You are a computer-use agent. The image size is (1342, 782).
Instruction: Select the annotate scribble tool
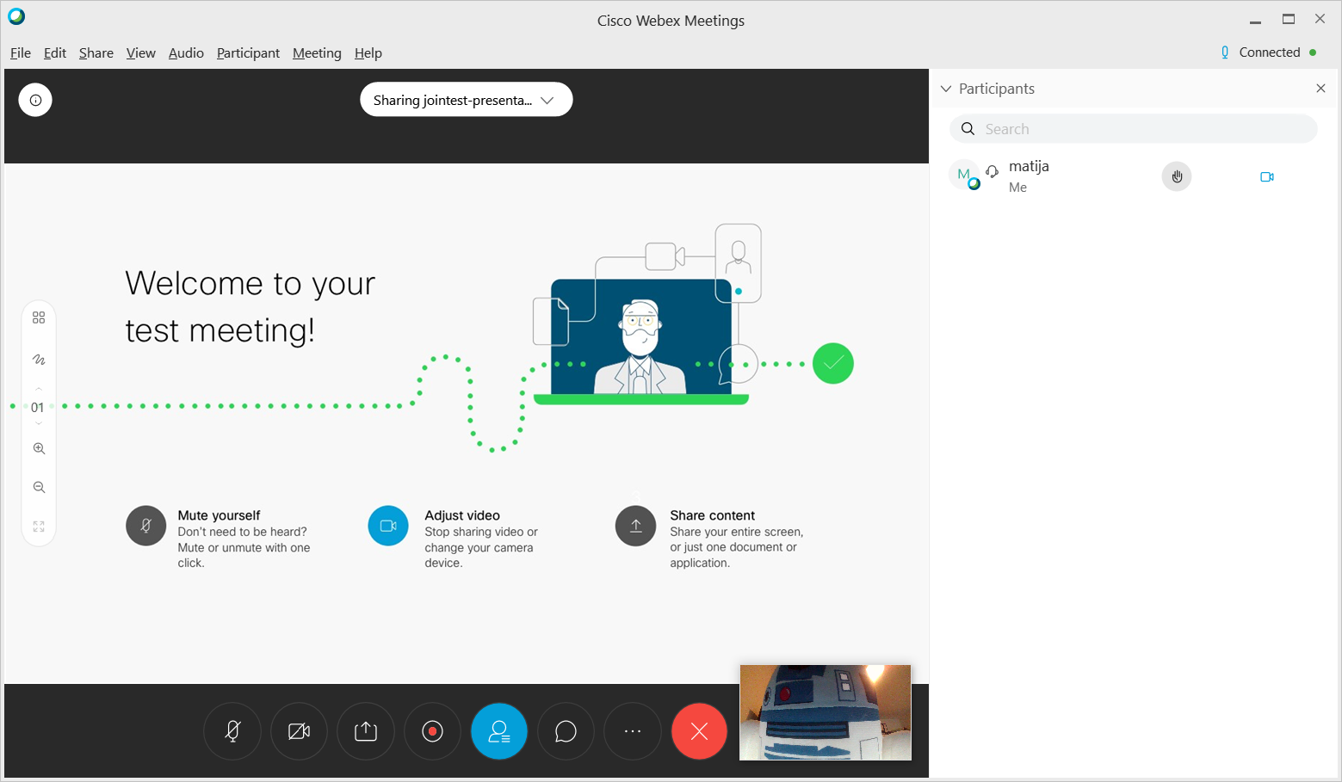coord(39,360)
